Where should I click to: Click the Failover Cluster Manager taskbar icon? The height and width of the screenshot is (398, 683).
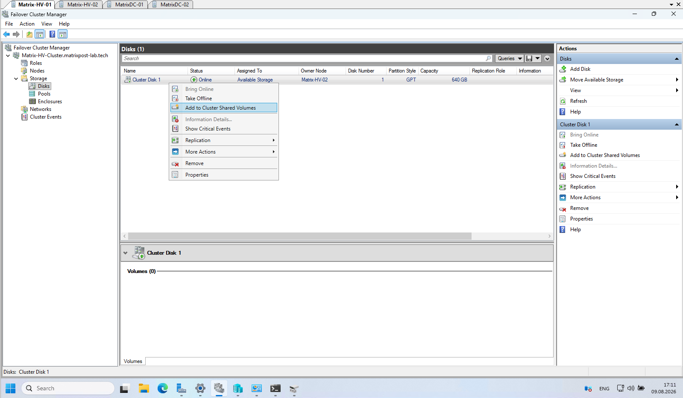(x=219, y=388)
